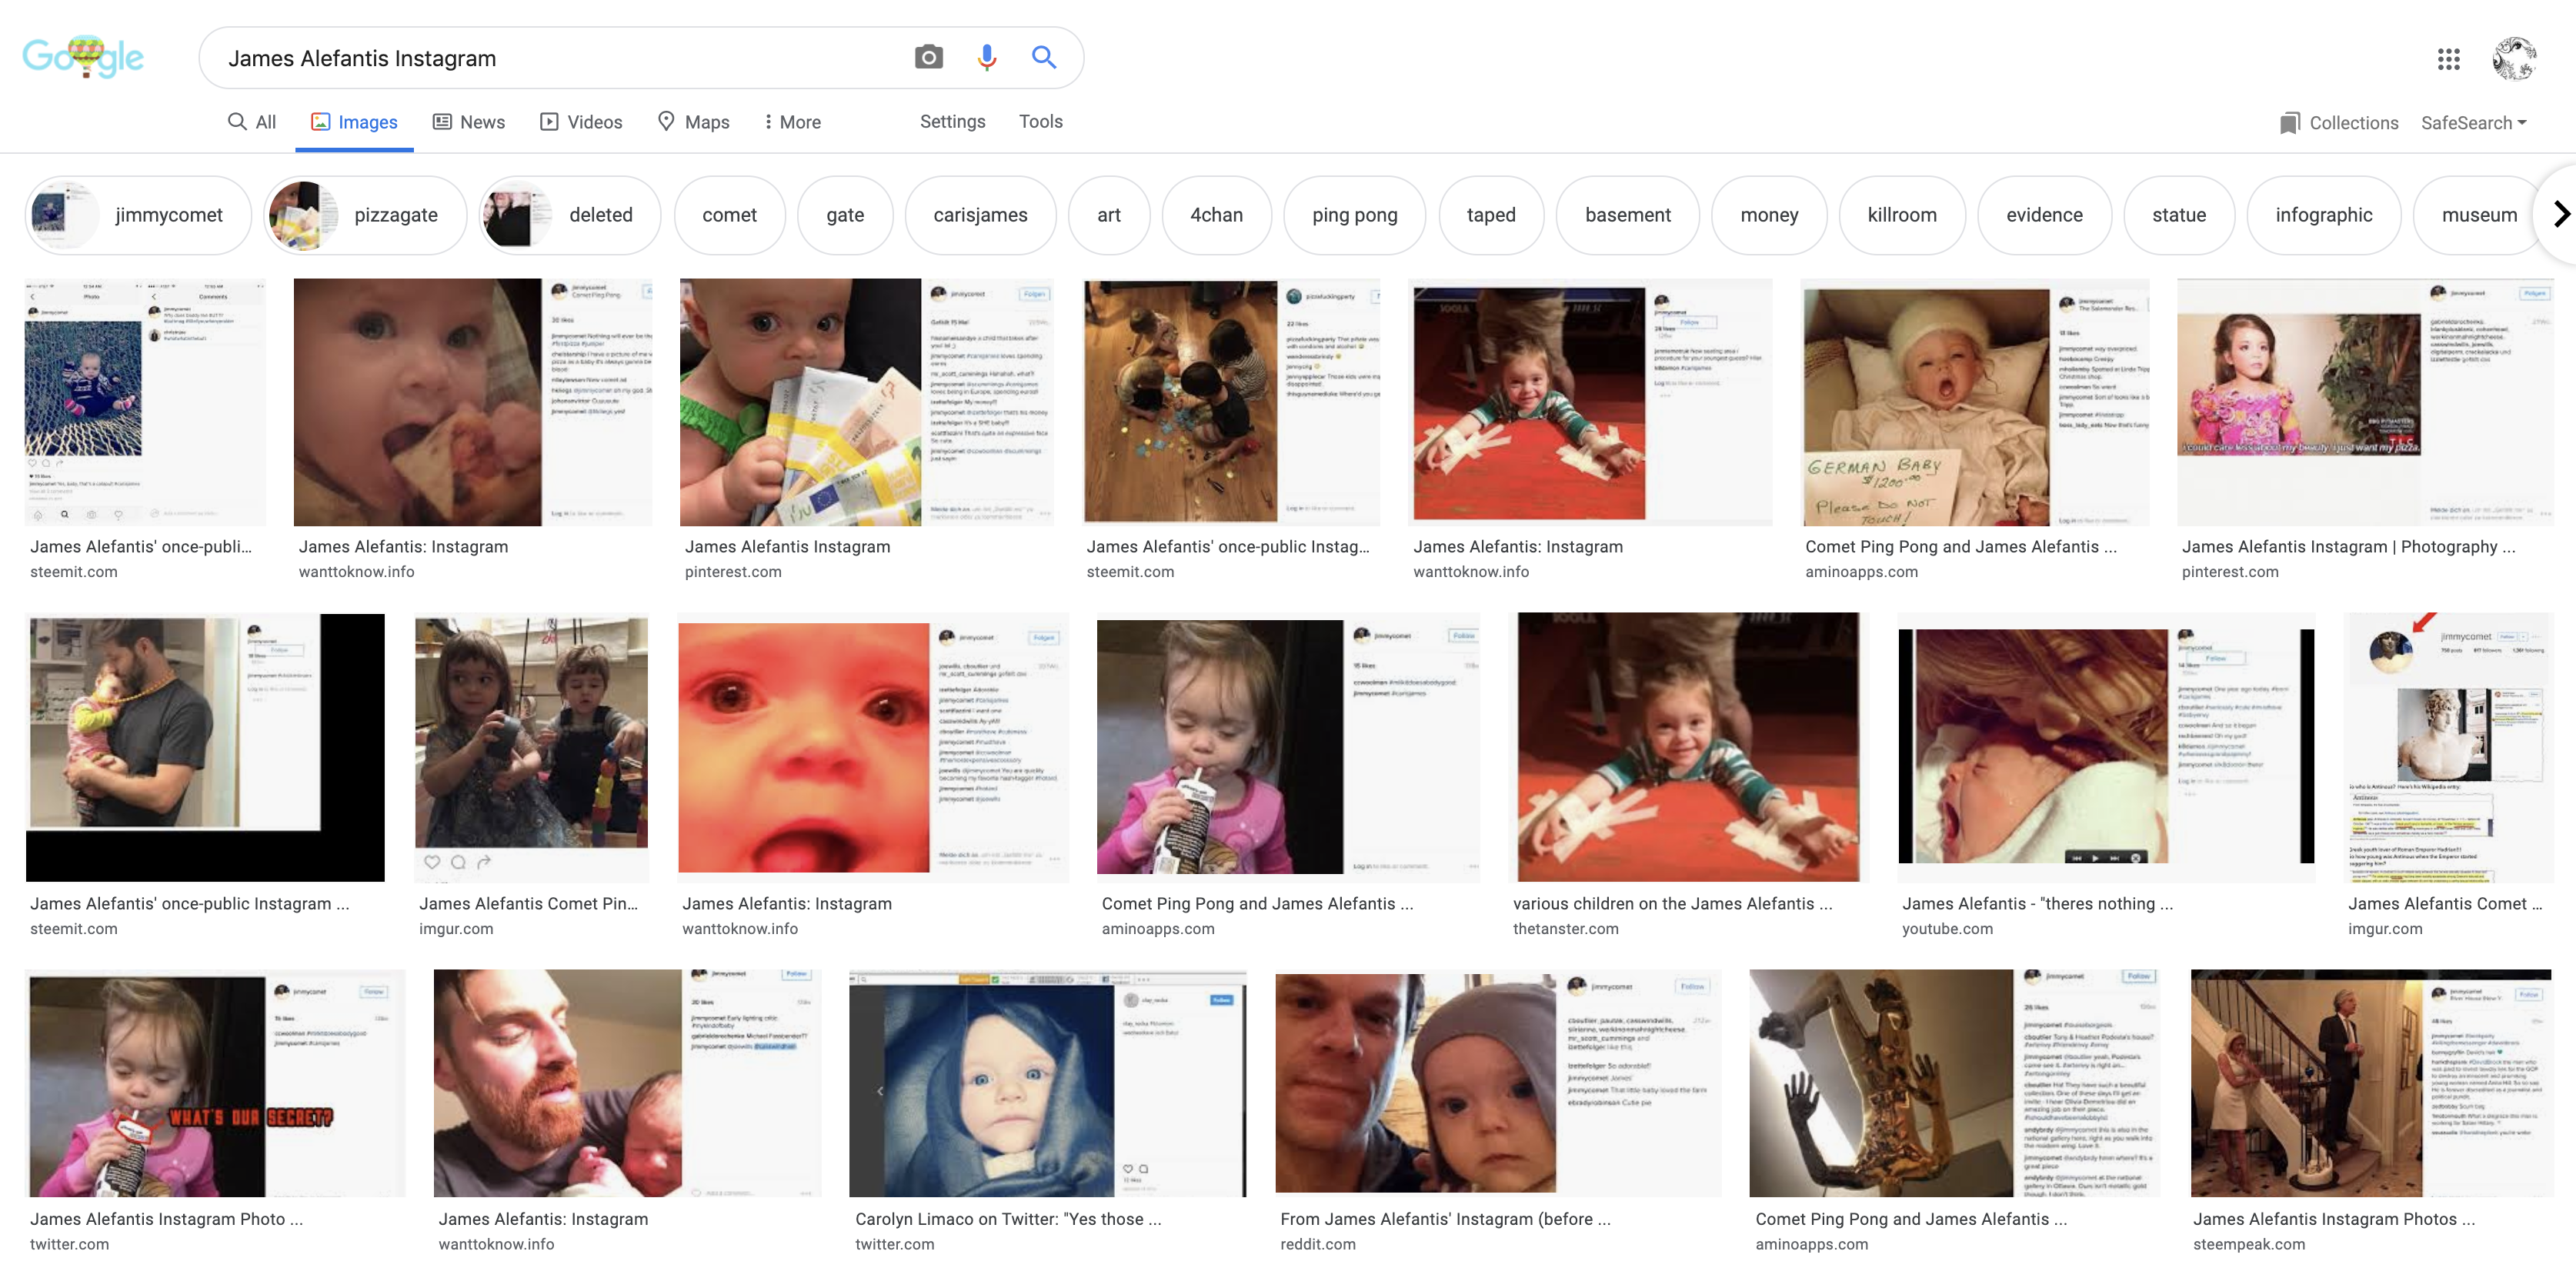Image resolution: width=2576 pixels, height=1268 pixels.
Task: Expand the Tools filter options
Action: tap(1040, 121)
